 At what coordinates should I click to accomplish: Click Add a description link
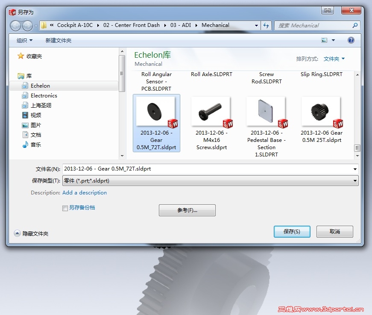pos(85,192)
